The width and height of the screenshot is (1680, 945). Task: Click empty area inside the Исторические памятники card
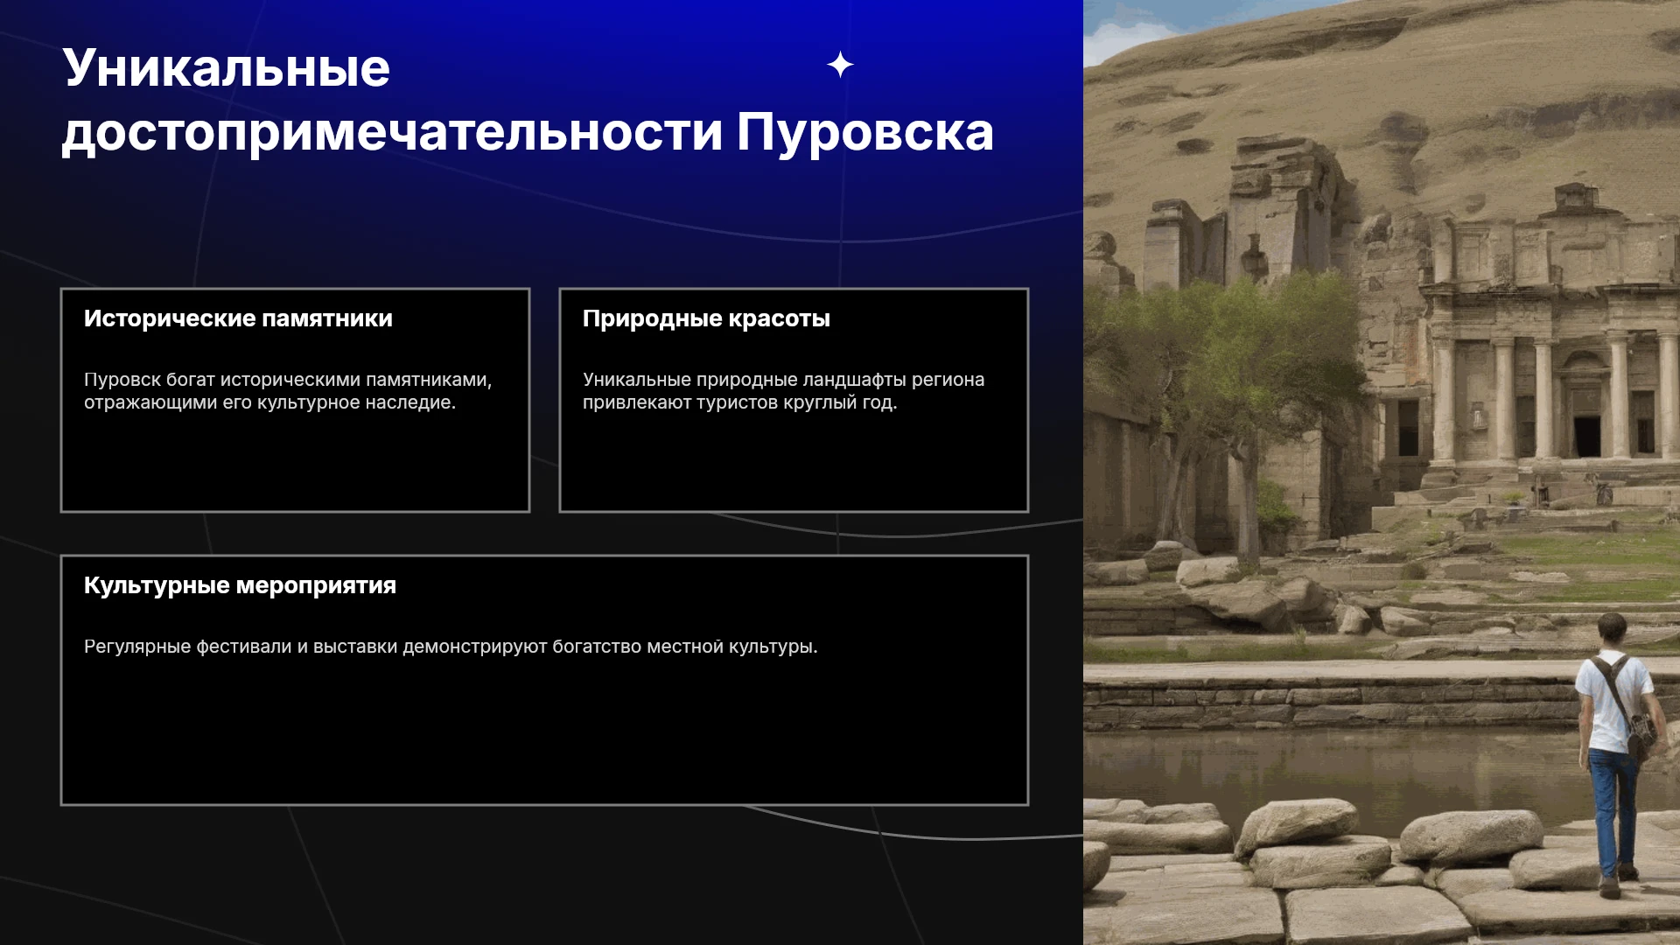[295, 464]
